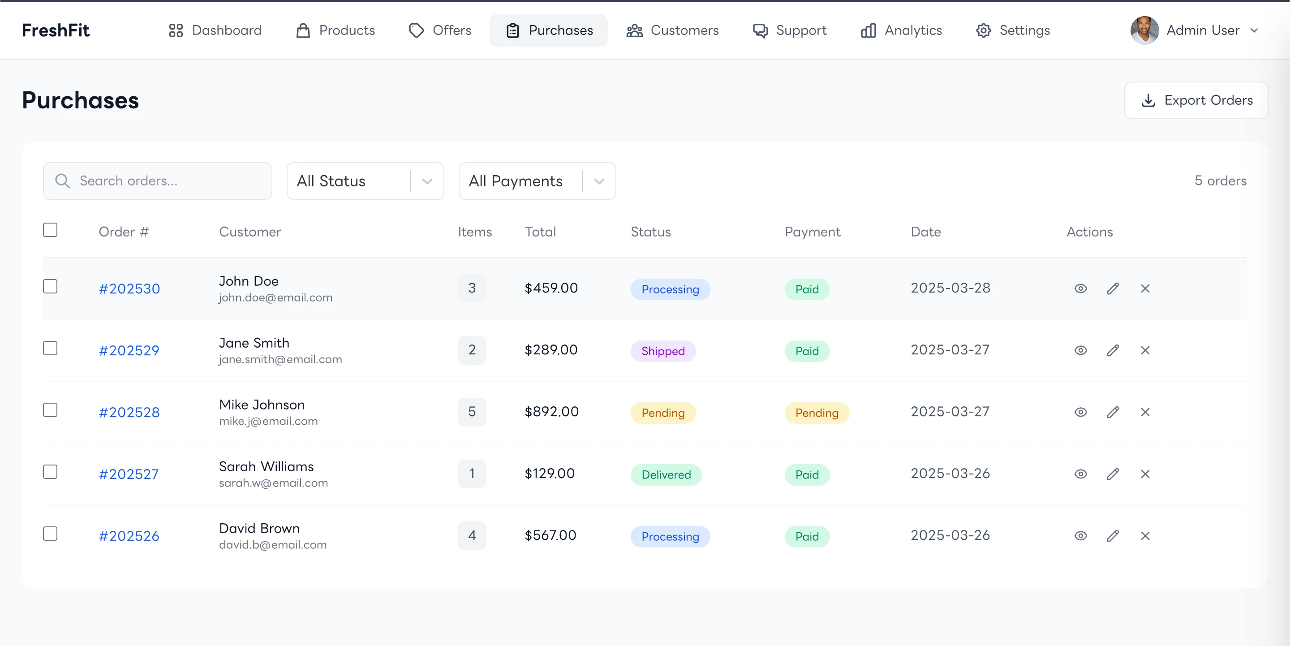Click the Export Orders button
This screenshot has width=1290, height=646.
point(1196,100)
